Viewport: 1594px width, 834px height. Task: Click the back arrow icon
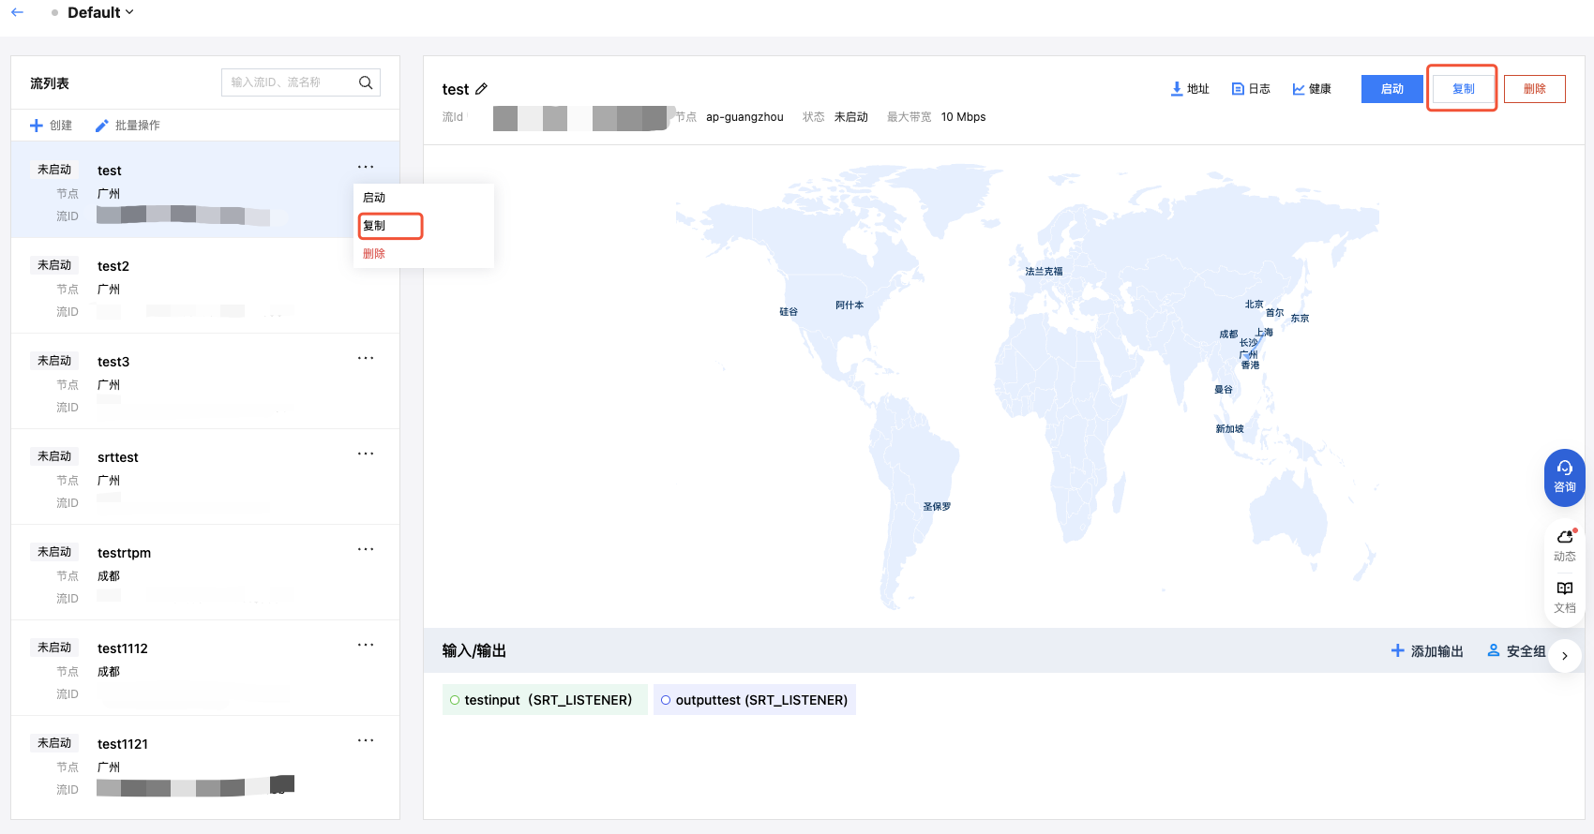click(x=17, y=12)
